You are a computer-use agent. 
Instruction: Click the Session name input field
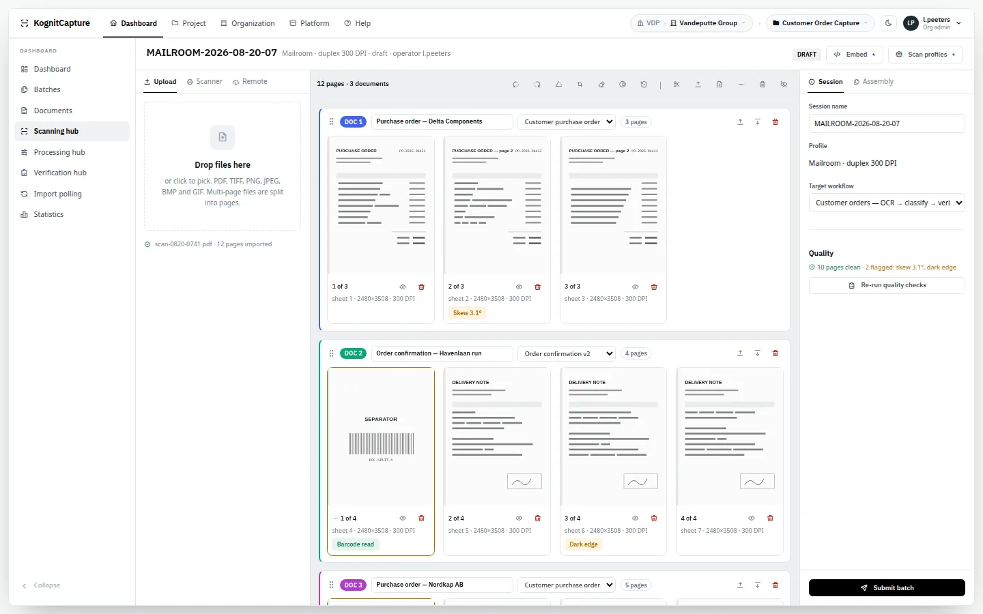coord(887,123)
